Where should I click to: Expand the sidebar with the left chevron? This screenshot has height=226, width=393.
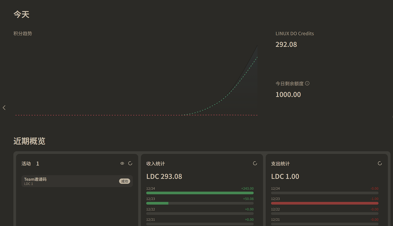tap(4, 108)
